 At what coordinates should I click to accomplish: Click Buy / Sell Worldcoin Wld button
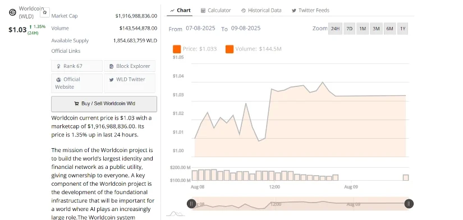coord(104,104)
